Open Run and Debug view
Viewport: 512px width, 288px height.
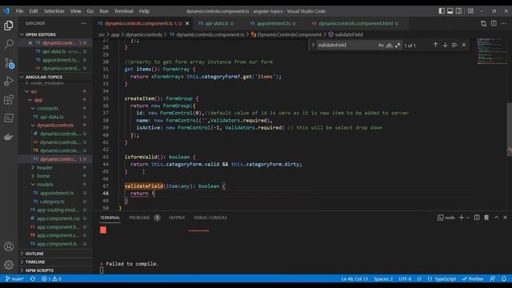[x=9, y=81]
